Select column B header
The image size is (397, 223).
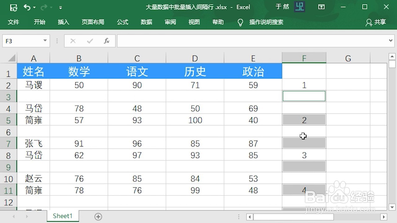(x=79, y=58)
